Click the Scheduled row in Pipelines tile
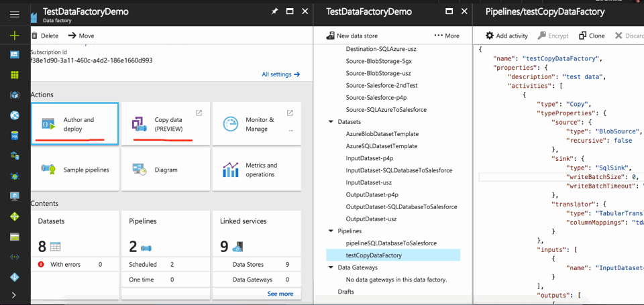This screenshot has width=644, height=305. coord(166,265)
